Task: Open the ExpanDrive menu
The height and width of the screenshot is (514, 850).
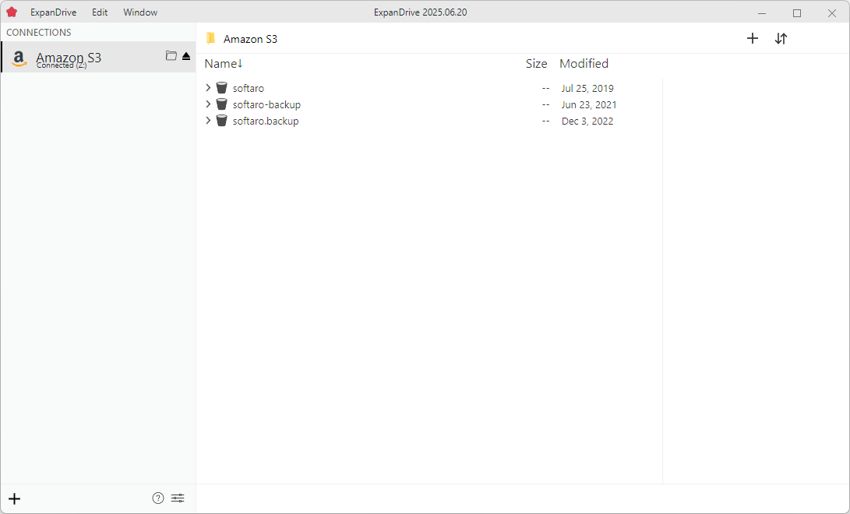Action: click(53, 12)
